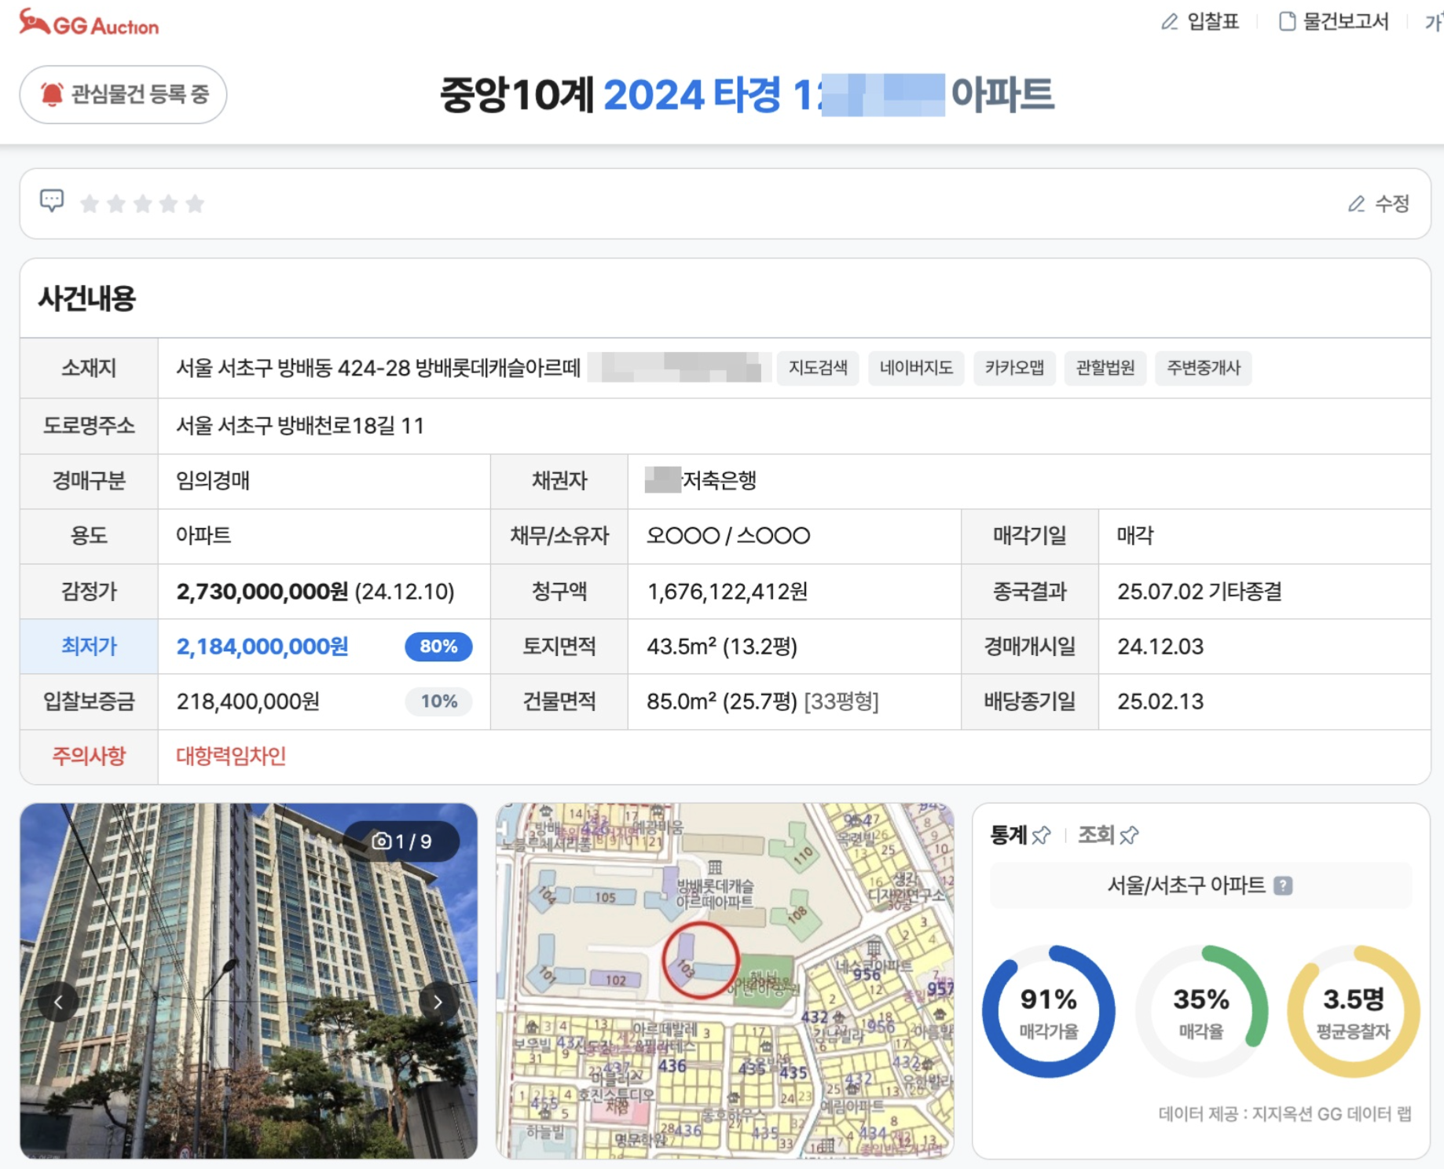The height and width of the screenshot is (1169, 1444).
Task: Click the 35% 매각율 gauge
Action: [1201, 1012]
